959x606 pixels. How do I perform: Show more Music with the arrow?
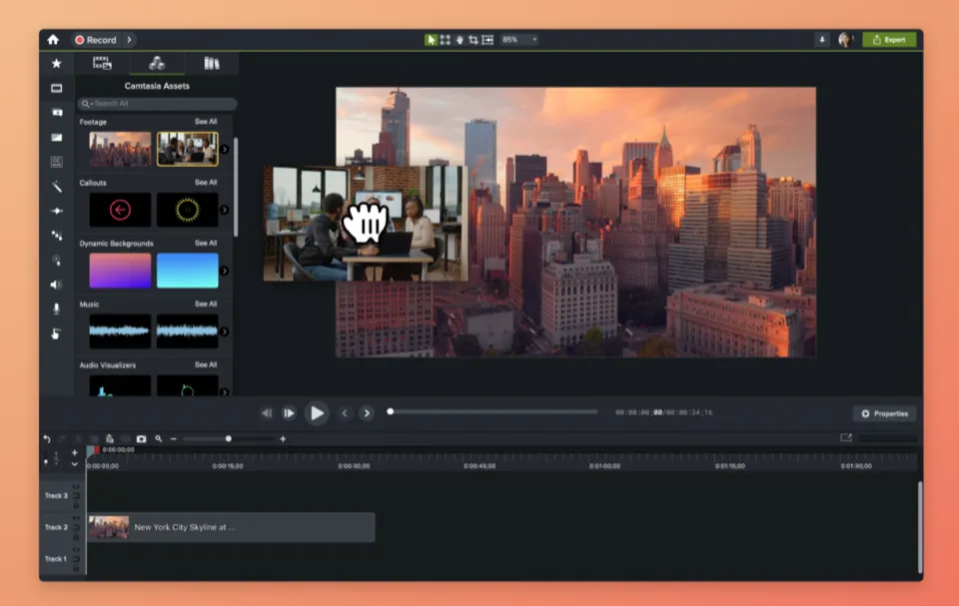point(225,331)
